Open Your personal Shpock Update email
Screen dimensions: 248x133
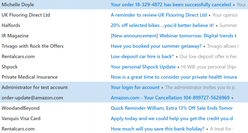click(143, 67)
